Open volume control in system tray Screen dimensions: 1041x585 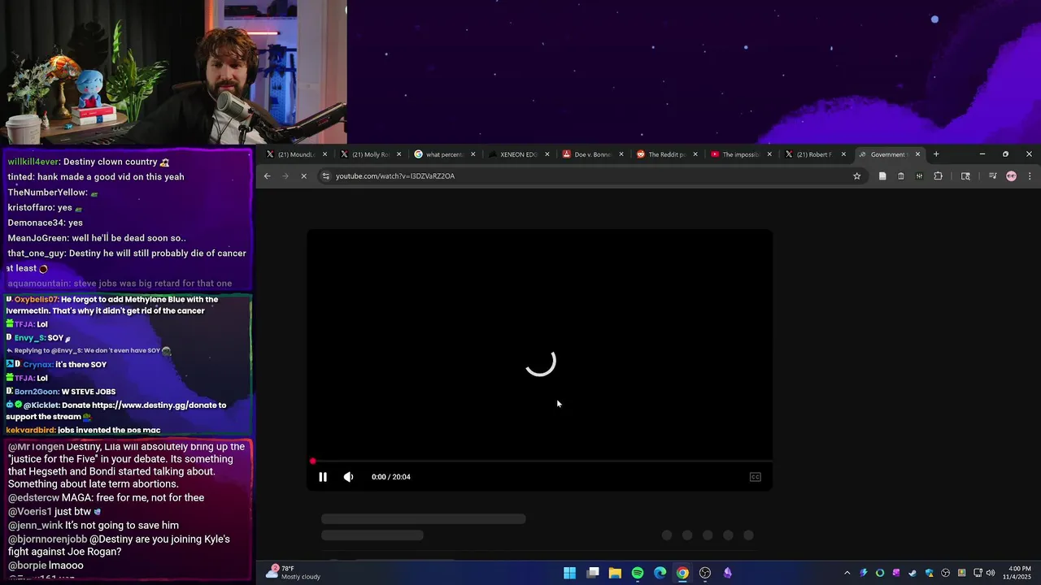click(991, 573)
